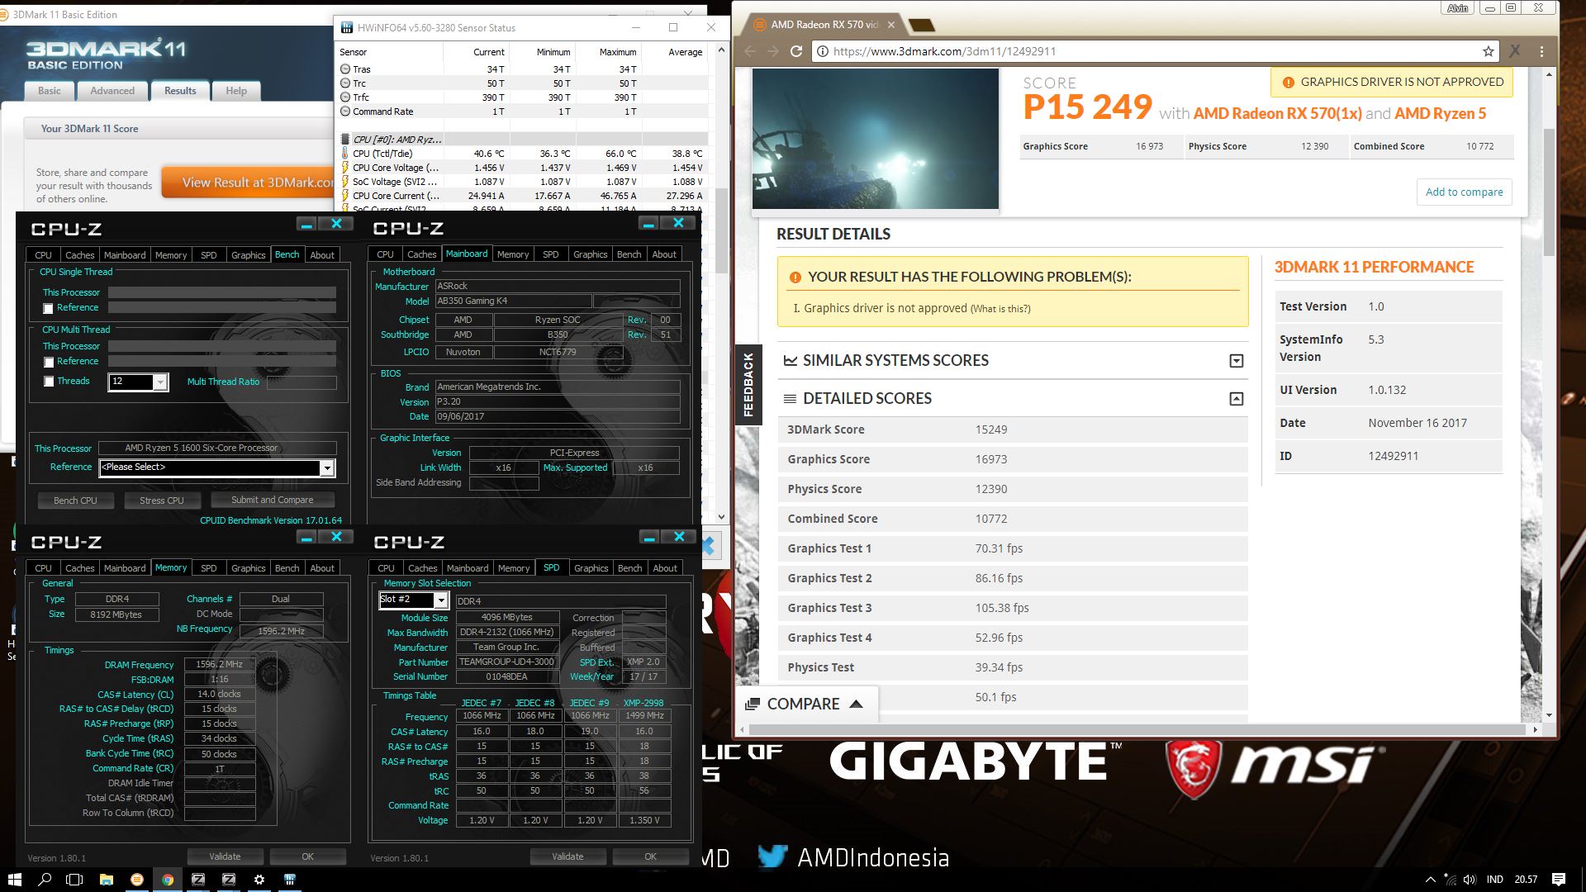Viewport: 1586px width, 892px height.
Task: Maximize the HWiNFO64 Sensor Status window
Action: tap(673, 27)
